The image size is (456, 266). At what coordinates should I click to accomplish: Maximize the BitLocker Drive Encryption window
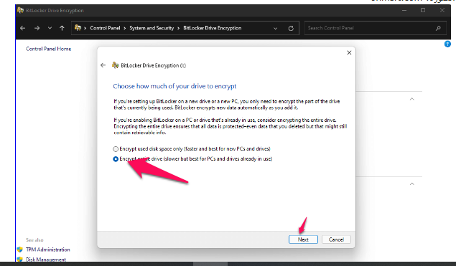(423, 11)
